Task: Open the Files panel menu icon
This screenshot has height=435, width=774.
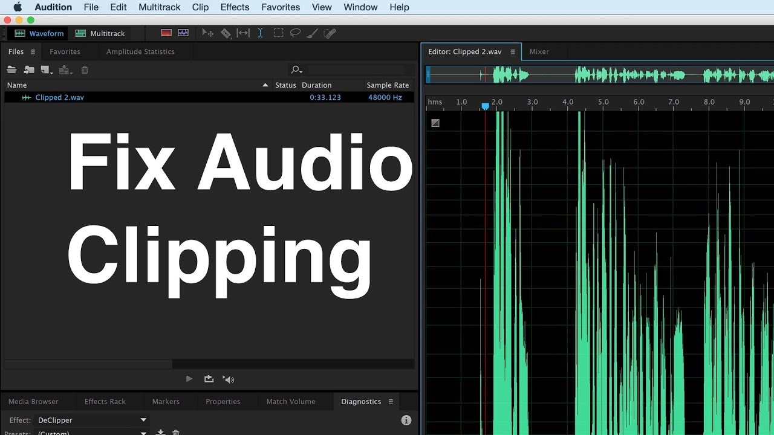Action: pos(33,52)
